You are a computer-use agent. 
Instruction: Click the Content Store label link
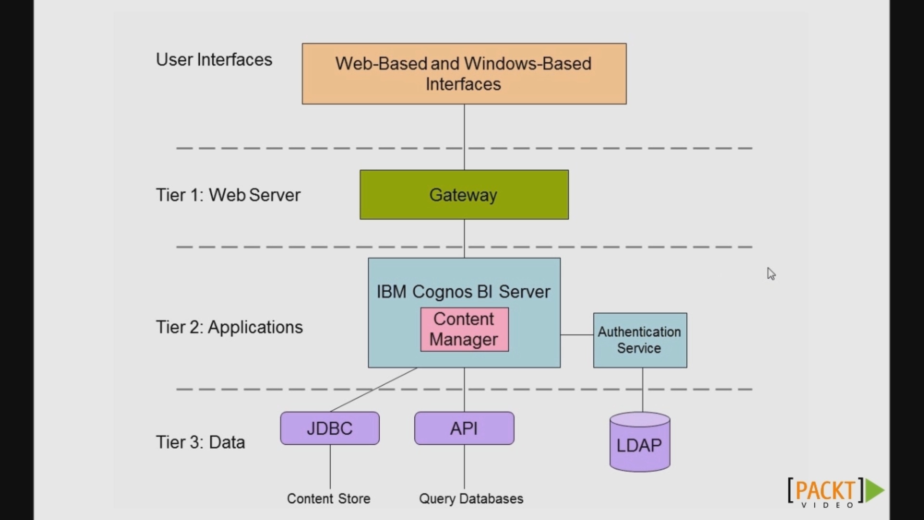coord(328,498)
